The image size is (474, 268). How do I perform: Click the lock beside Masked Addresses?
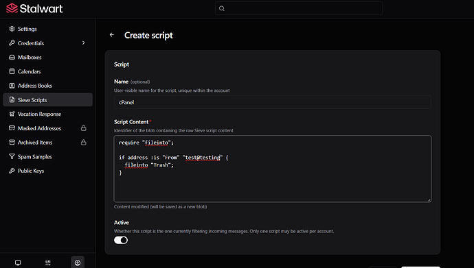click(83, 128)
